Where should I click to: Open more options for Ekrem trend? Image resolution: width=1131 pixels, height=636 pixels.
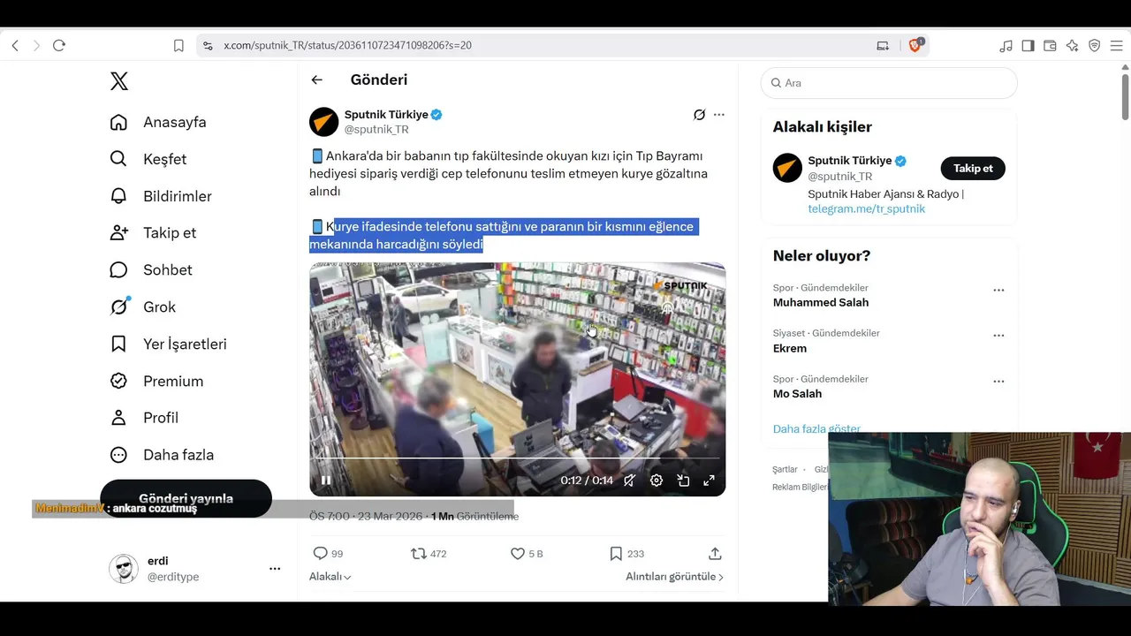pos(998,336)
